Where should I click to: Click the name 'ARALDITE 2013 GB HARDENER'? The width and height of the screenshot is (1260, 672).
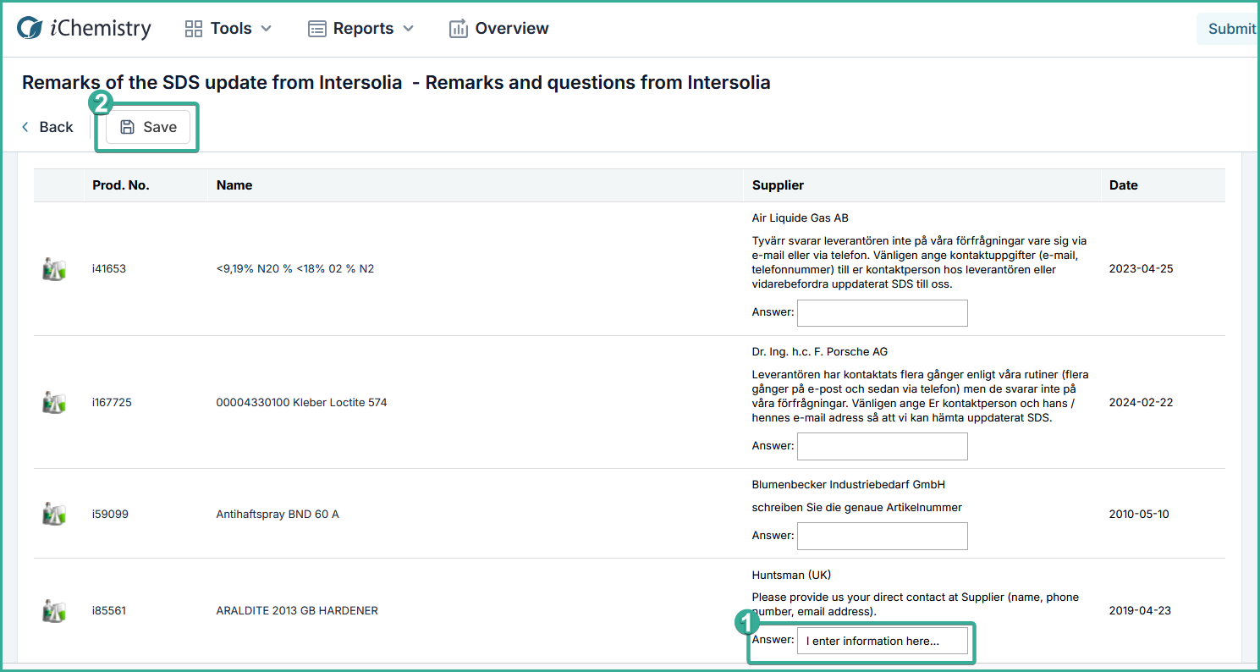(297, 610)
